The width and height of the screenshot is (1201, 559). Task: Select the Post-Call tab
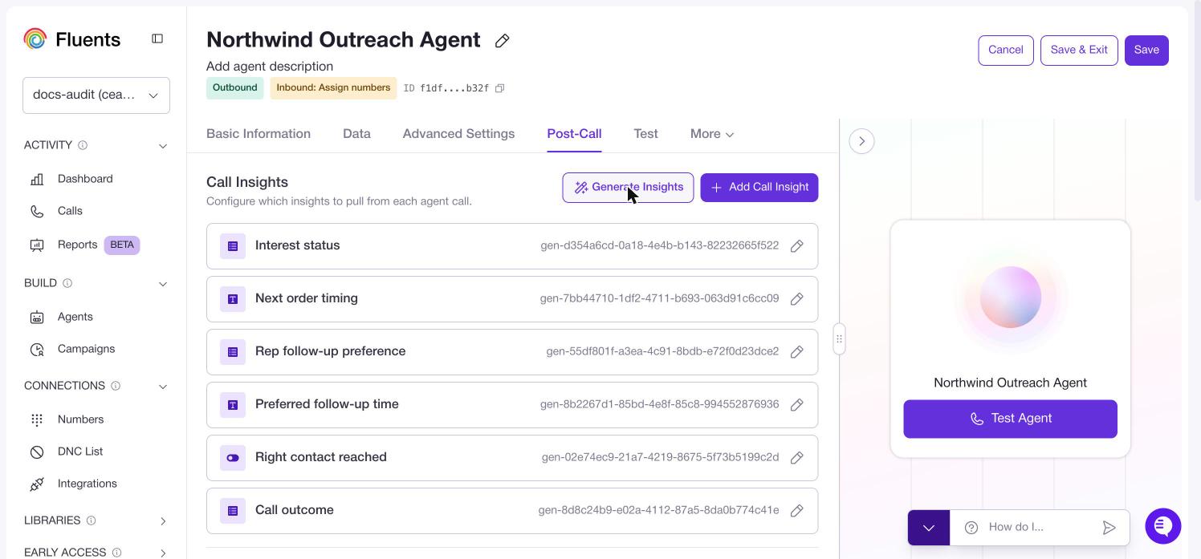pyautogui.click(x=574, y=134)
